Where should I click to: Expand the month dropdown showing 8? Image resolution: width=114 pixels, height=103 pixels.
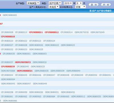coord(79,3)
